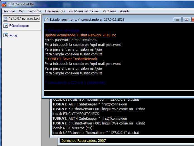Click the Estado window title bar text

87,20
